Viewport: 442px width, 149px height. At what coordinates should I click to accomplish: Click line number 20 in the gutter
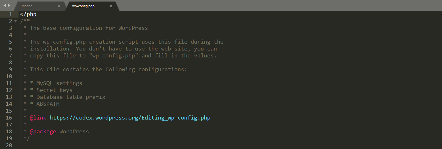9,146
